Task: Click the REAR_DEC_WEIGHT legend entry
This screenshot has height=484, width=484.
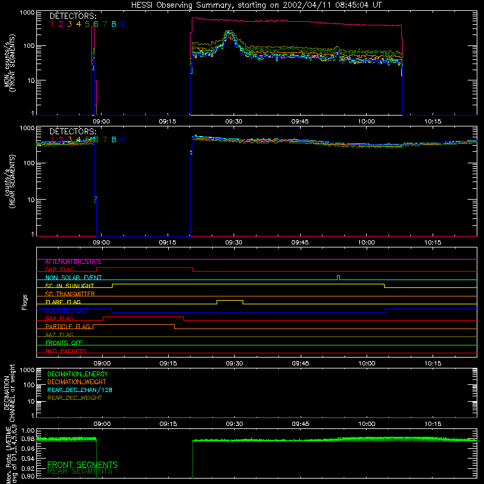Action: pos(74,398)
